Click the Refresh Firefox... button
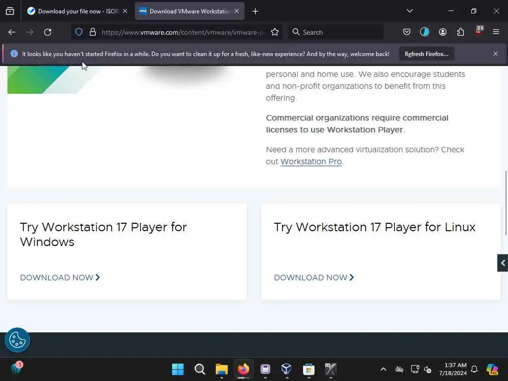Screen dimensions: 508x381 pos(426,54)
